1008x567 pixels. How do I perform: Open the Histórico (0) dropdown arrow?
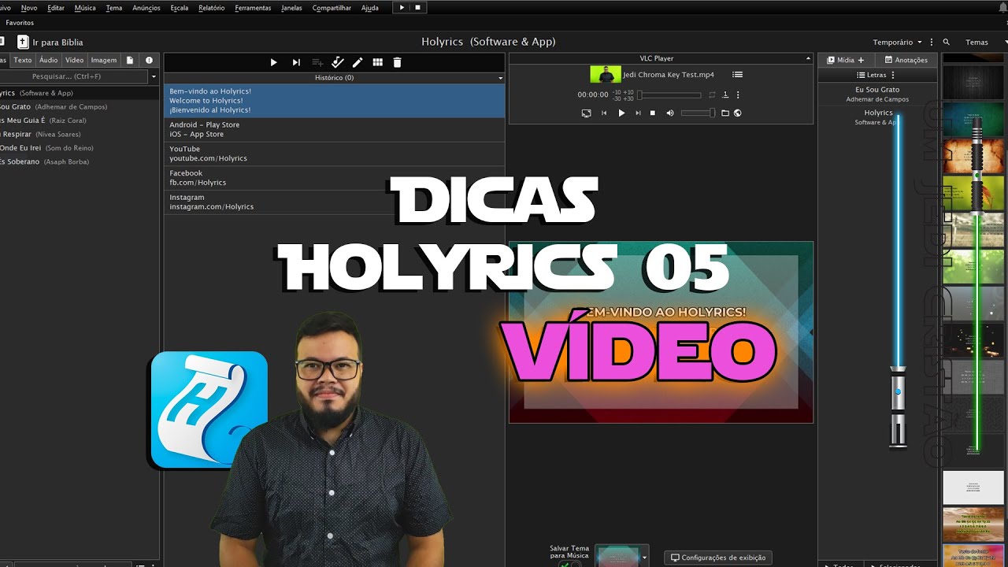(500, 78)
